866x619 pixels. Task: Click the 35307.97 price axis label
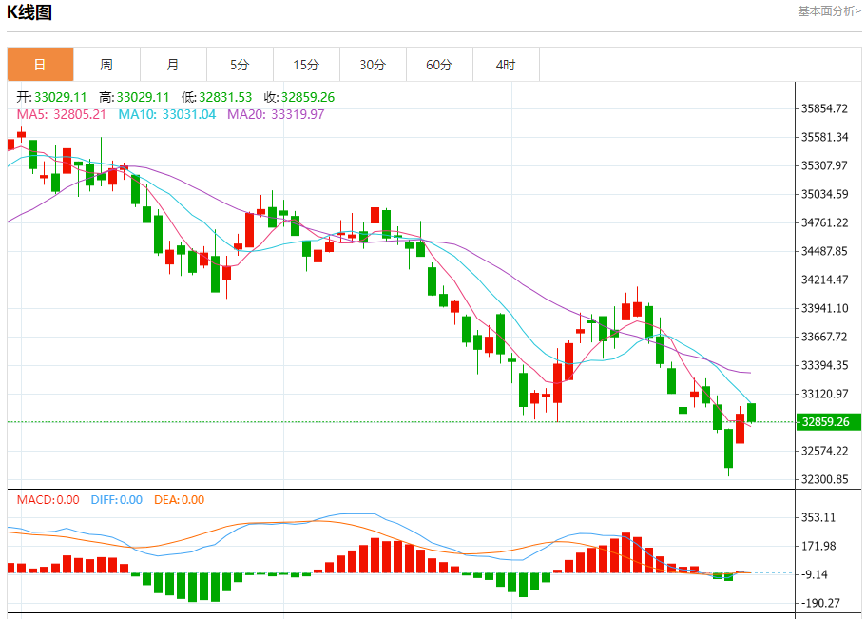pyautogui.click(x=824, y=165)
